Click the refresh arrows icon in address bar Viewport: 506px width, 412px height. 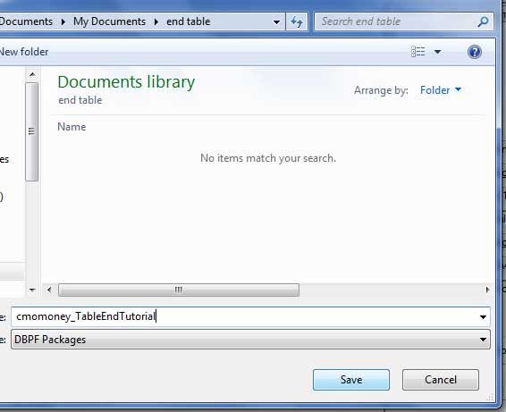(297, 22)
